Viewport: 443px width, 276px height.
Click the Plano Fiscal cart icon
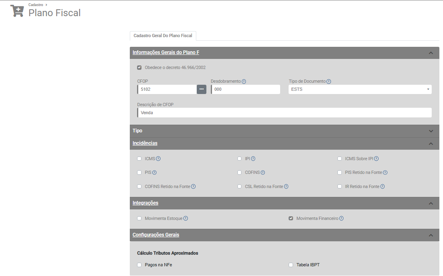[17, 11]
